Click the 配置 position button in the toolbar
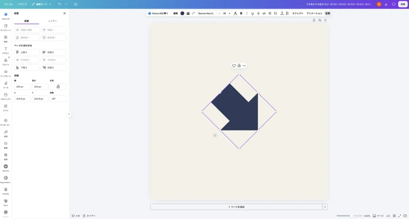The image size is (409, 219). pos(328,13)
